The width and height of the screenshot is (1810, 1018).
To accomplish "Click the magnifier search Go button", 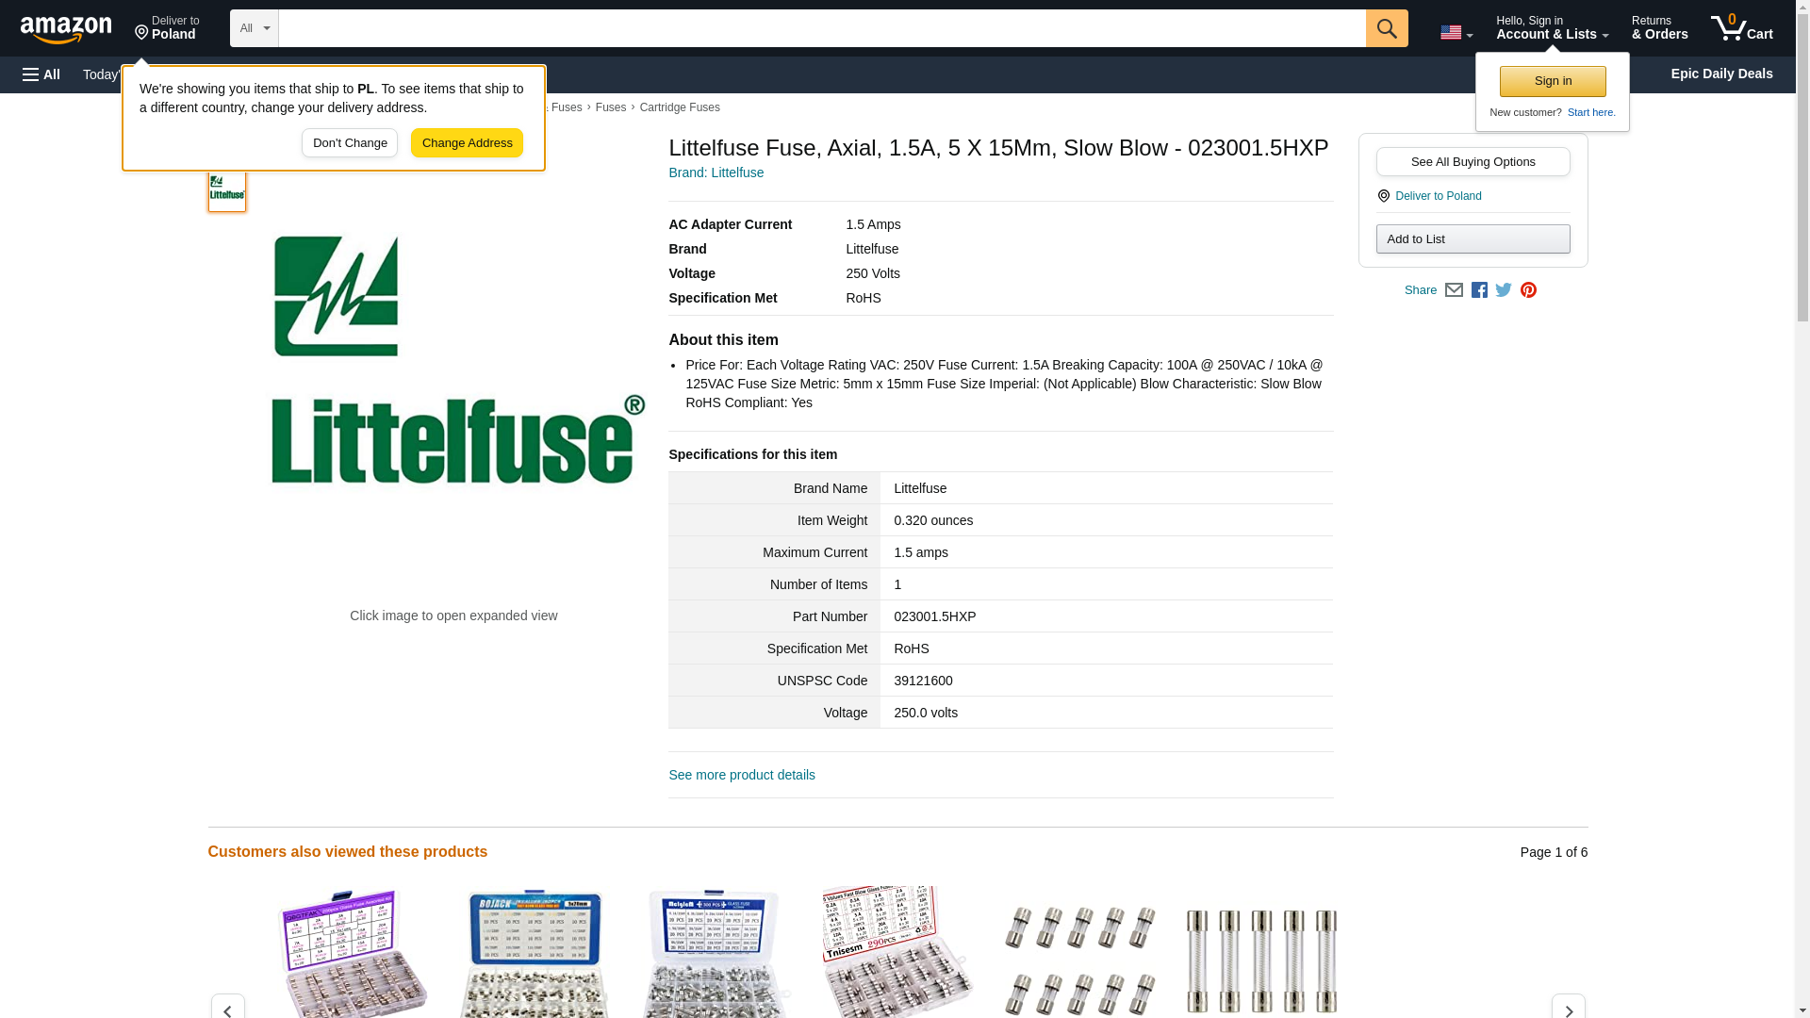I will pos(1386,28).
